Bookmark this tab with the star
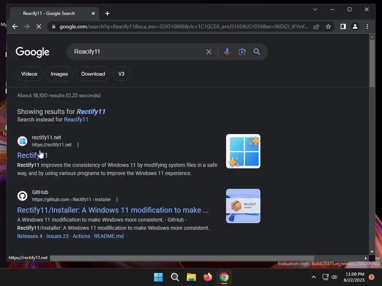This screenshot has width=382, height=286. coord(328,26)
